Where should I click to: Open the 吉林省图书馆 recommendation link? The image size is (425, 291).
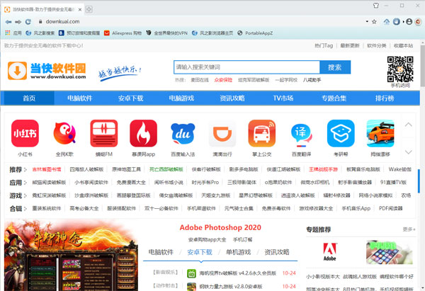47,169
